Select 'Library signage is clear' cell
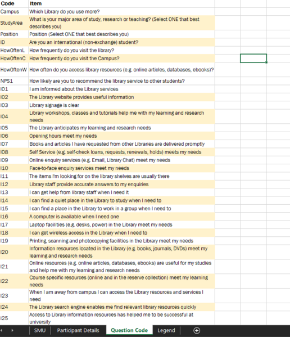Image resolution: width=290 pixels, height=337 pixels. point(121,105)
